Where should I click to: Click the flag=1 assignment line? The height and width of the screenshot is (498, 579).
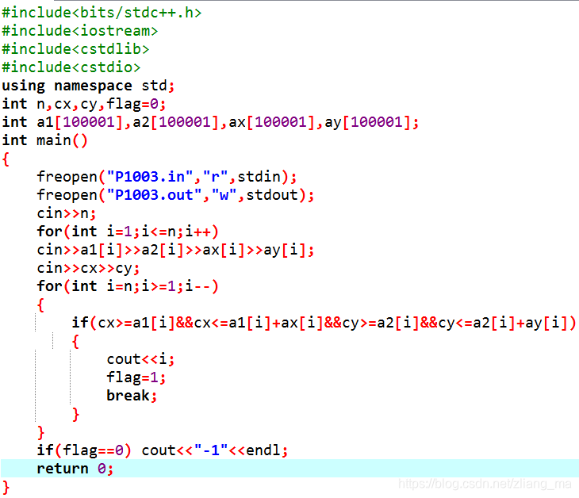coord(136,377)
